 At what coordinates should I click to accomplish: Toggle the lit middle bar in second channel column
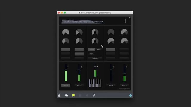pos(79,54)
